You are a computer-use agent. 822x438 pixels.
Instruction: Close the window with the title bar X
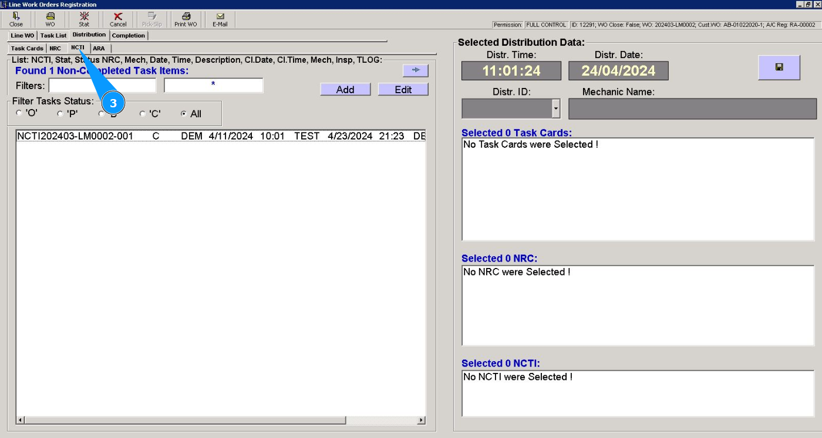[x=817, y=4]
